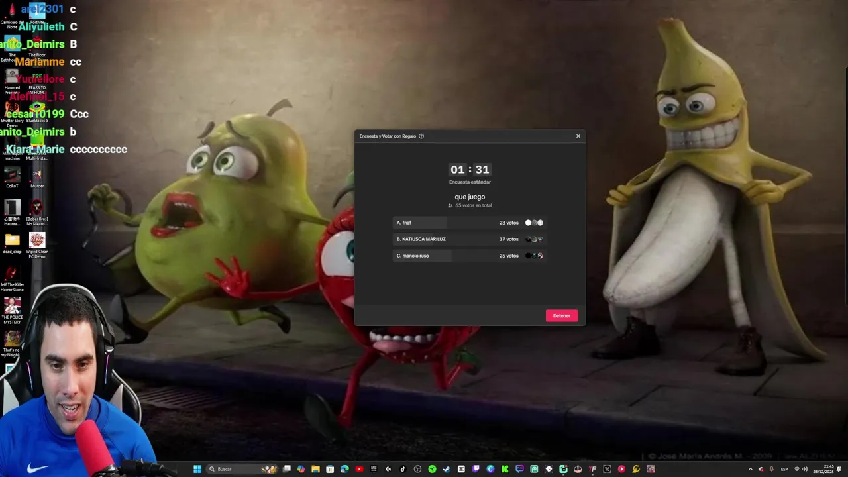The width and height of the screenshot is (848, 477).
Task: Click the voter avatars on the KATIUSCA MARILUZ row
Action: click(x=534, y=239)
